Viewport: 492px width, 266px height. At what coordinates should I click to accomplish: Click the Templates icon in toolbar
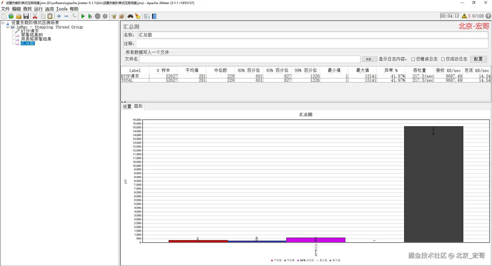(11, 16)
